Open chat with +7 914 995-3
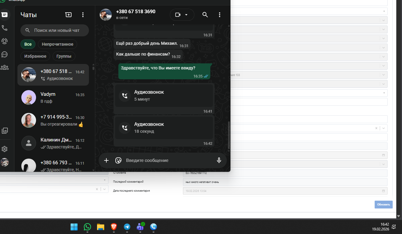Viewport: 402px width, 234px height. click(53, 120)
